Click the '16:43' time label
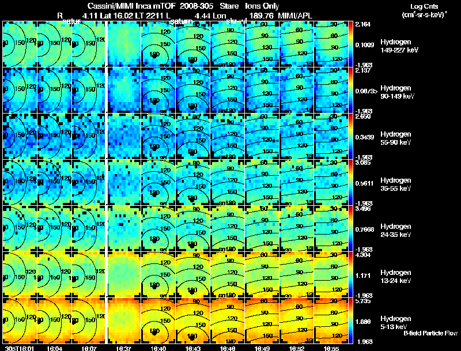 [x=193, y=348]
